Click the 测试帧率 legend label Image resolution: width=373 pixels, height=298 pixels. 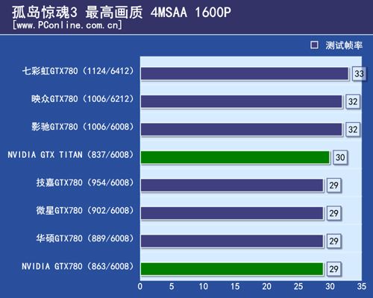pyautogui.click(x=344, y=45)
